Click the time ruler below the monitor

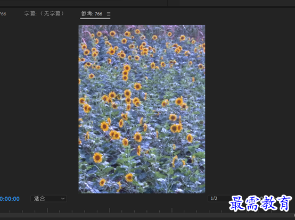(x=147, y=210)
